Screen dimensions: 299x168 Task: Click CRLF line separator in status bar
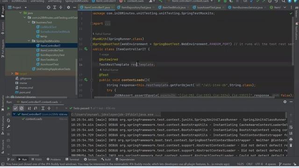pyautogui.click(x=249, y=164)
